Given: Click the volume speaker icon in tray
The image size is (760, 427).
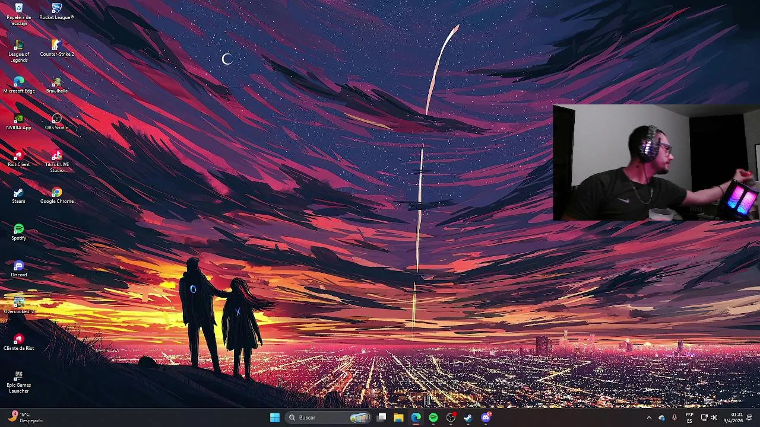Looking at the screenshot, I should (x=714, y=418).
